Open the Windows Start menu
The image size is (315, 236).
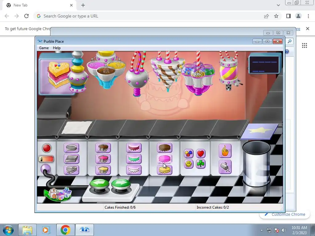click(8, 230)
